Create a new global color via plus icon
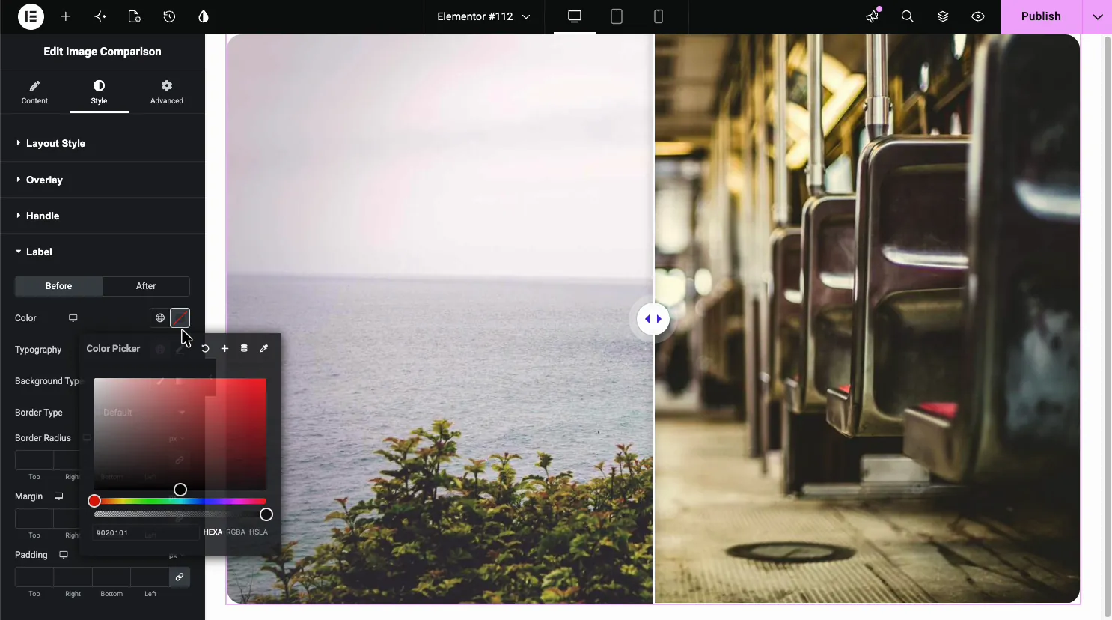 point(224,349)
